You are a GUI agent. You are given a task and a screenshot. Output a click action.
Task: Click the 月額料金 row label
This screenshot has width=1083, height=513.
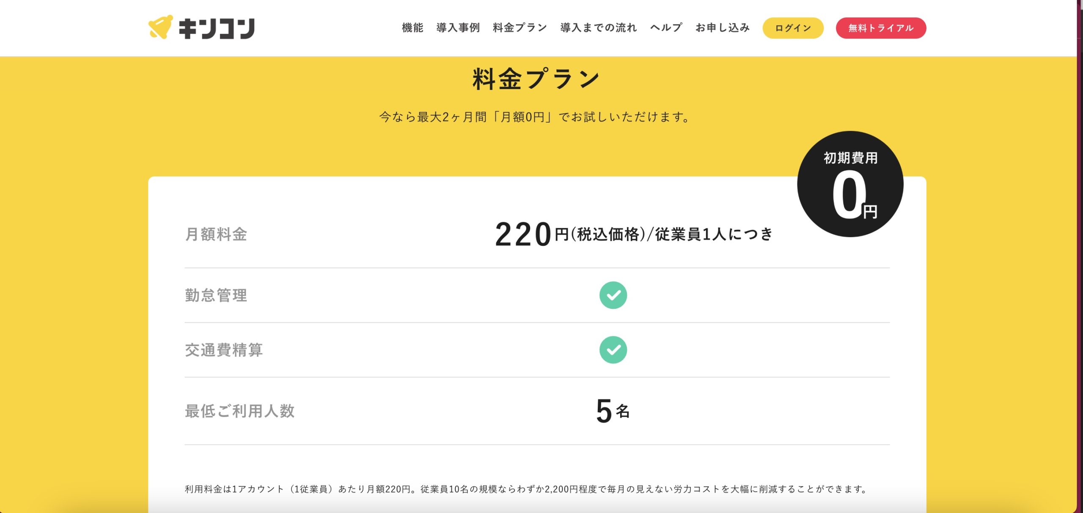[216, 235]
